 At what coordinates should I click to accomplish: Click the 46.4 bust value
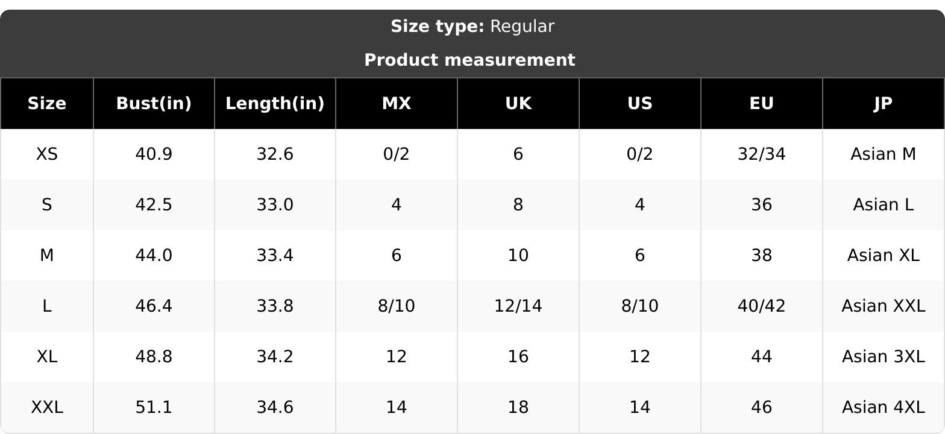click(154, 306)
